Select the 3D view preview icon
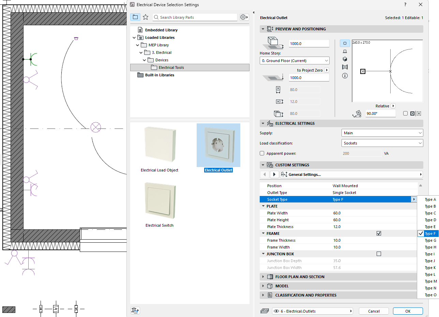439x317 pixels. [x=345, y=59]
